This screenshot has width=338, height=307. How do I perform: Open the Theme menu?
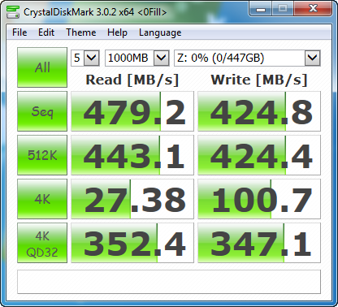(x=81, y=32)
